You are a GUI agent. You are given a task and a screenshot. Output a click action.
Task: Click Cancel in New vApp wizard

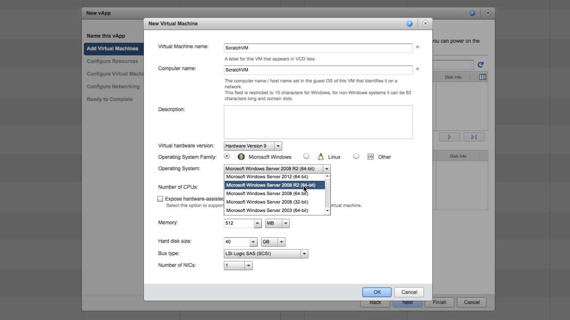pos(472,302)
